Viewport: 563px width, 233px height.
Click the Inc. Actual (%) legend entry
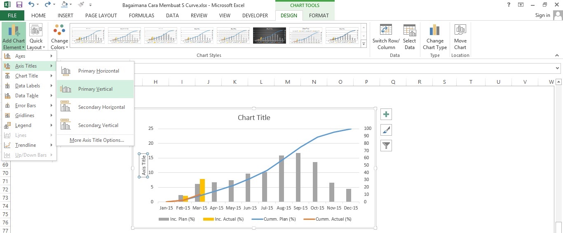click(223, 219)
